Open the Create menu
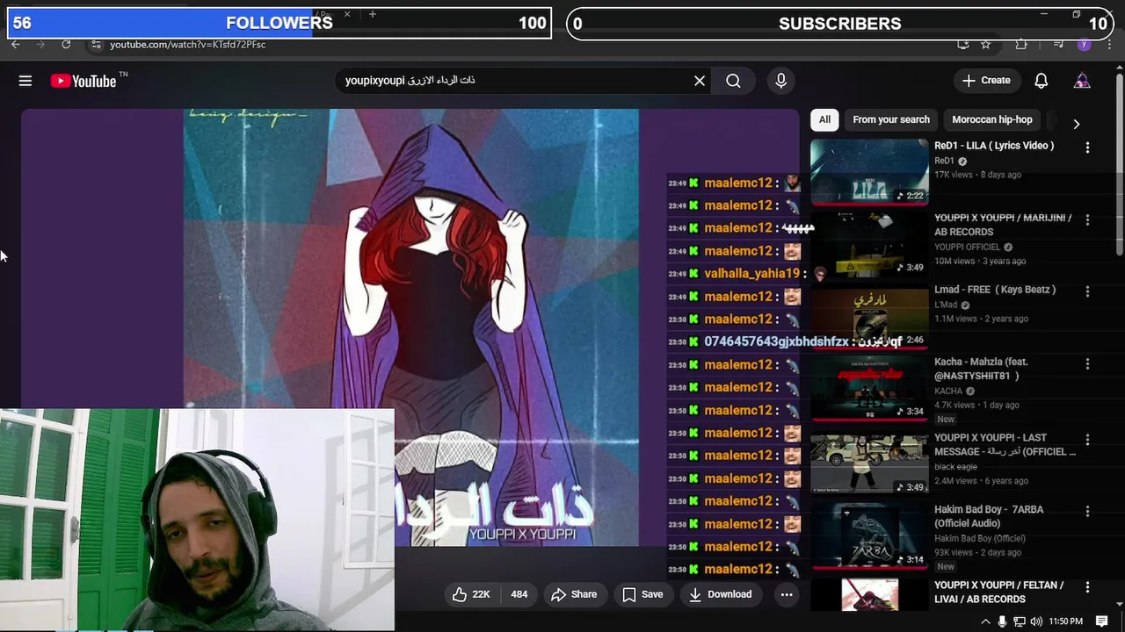The height and width of the screenshot is (632, 1125). pos(986,80)
